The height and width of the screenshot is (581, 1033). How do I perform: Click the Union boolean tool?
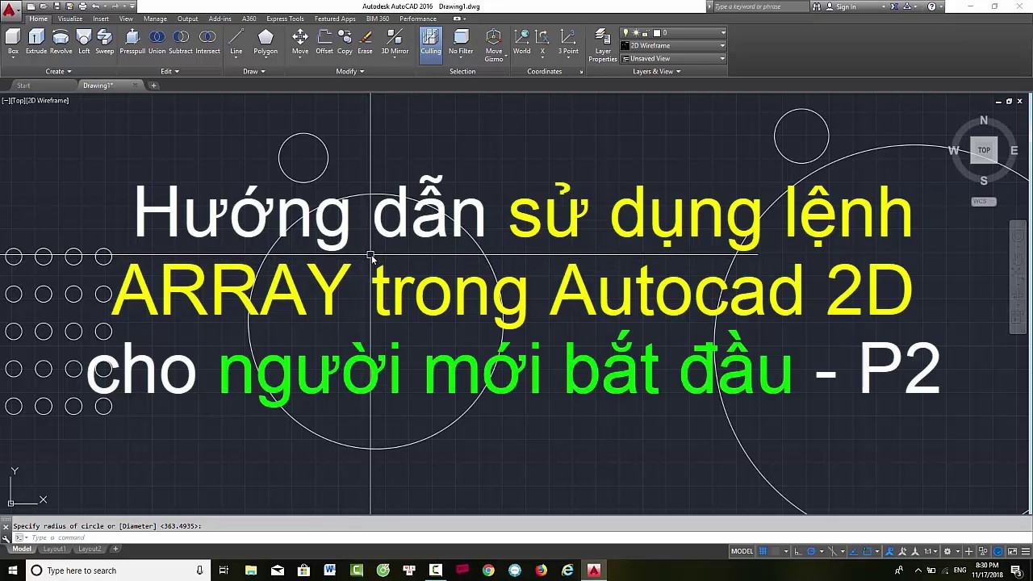(157, 42)
